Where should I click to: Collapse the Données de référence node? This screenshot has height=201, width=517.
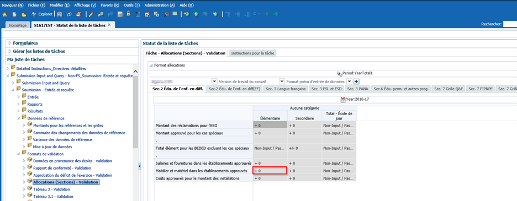pos(19,118)
